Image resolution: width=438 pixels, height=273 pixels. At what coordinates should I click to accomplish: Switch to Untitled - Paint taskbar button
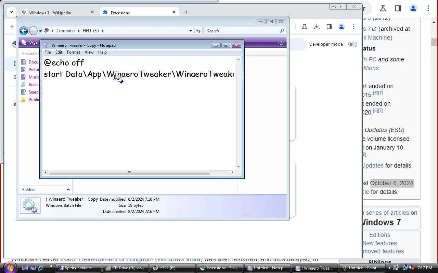[x=363, y=268]
